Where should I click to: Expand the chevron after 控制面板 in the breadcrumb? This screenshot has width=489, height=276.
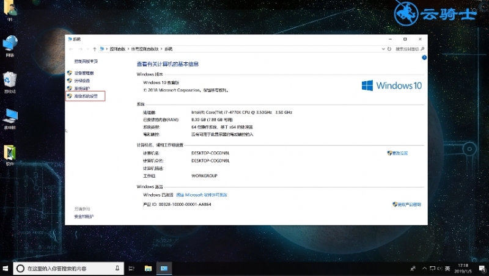128,49
